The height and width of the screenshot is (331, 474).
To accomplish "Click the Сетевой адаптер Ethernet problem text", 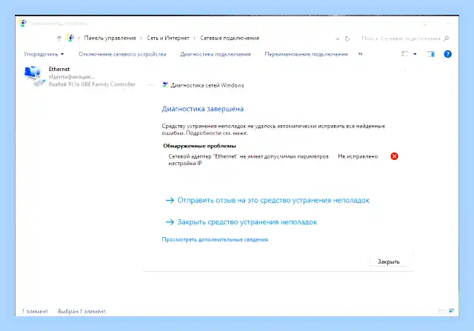I will click(x=248, y=160).
